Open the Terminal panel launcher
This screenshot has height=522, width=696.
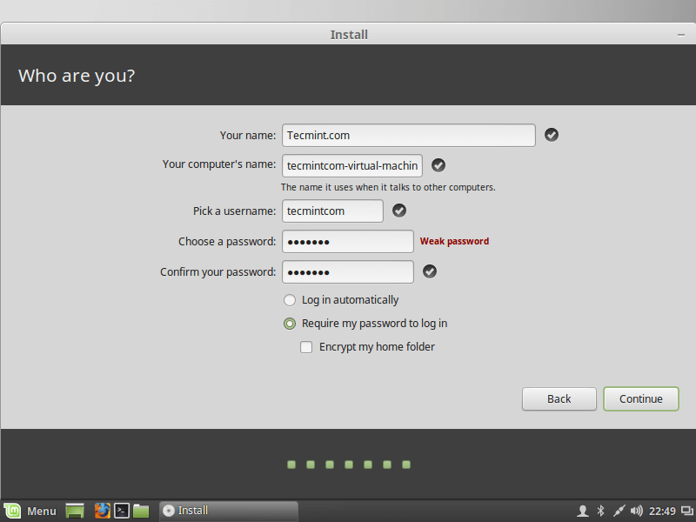[121, 511]
